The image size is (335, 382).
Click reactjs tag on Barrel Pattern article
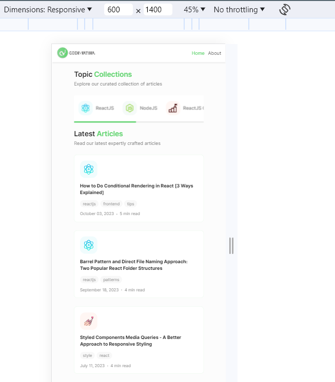89,280
